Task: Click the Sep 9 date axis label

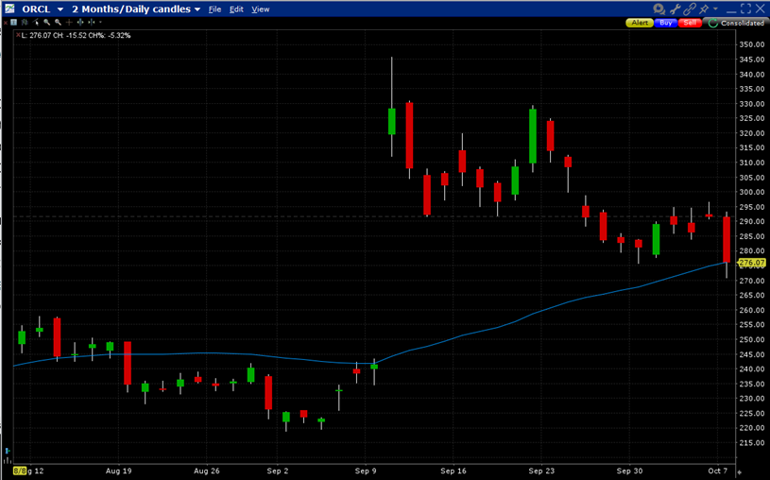Action: (366, 471)
